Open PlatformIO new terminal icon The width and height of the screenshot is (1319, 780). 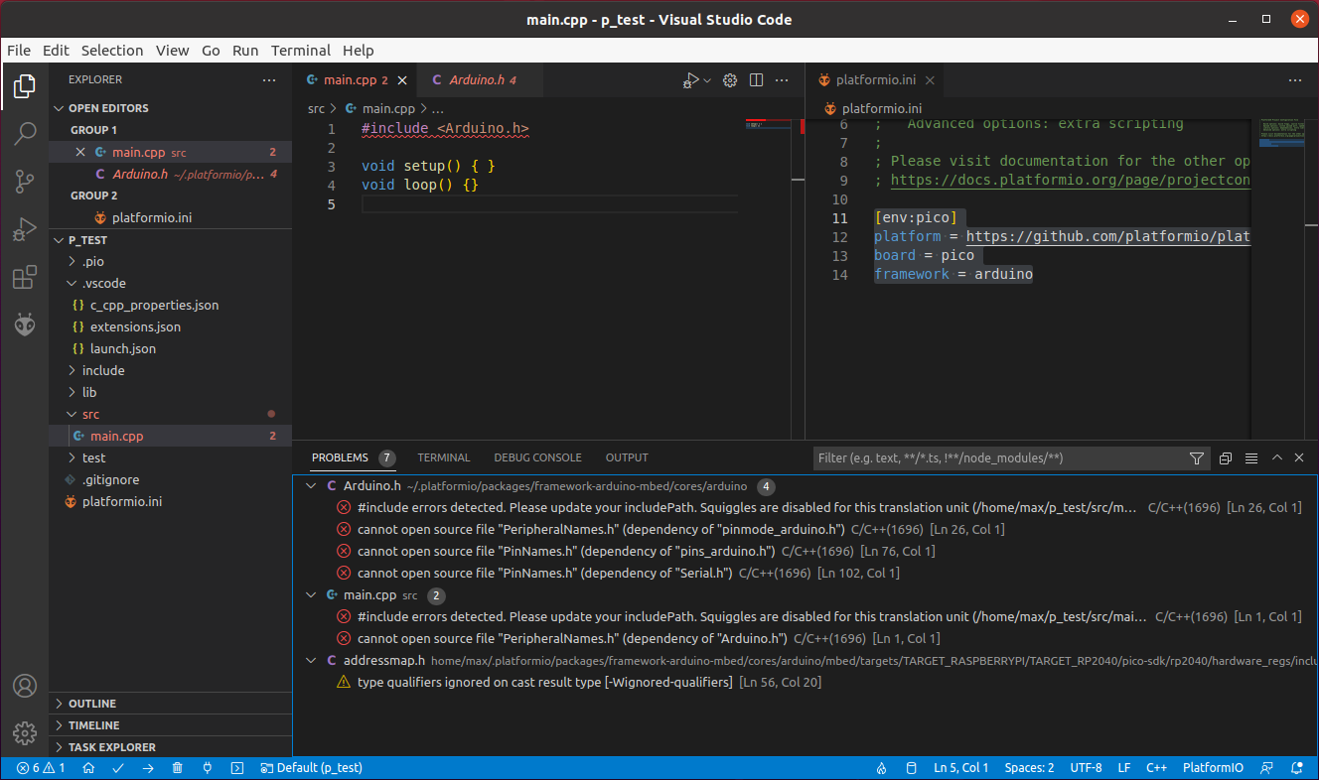[237, 768]
